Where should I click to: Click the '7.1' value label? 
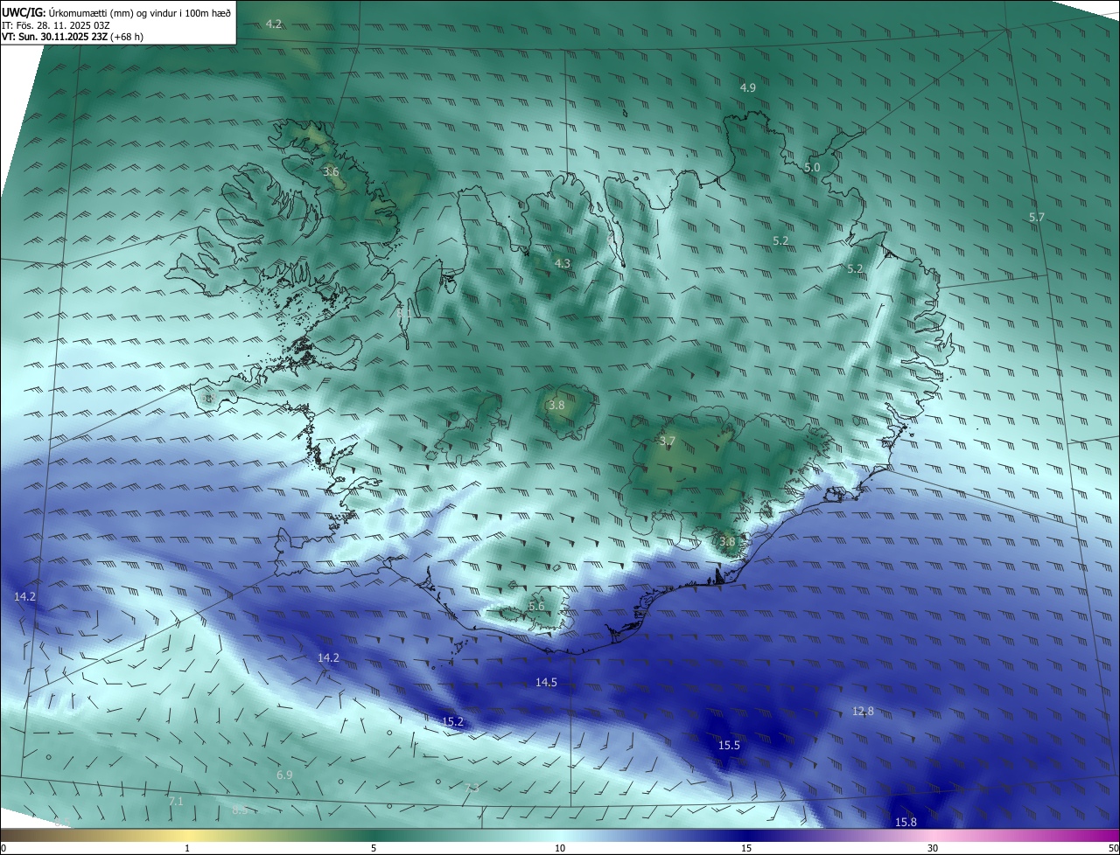[175, 801]
